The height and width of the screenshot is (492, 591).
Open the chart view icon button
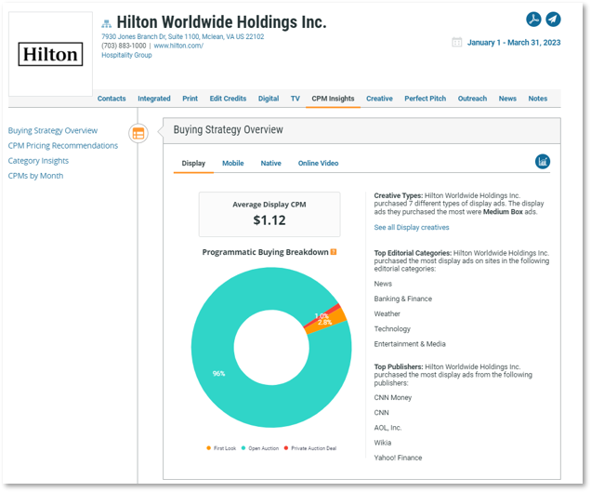pos(543,162)
